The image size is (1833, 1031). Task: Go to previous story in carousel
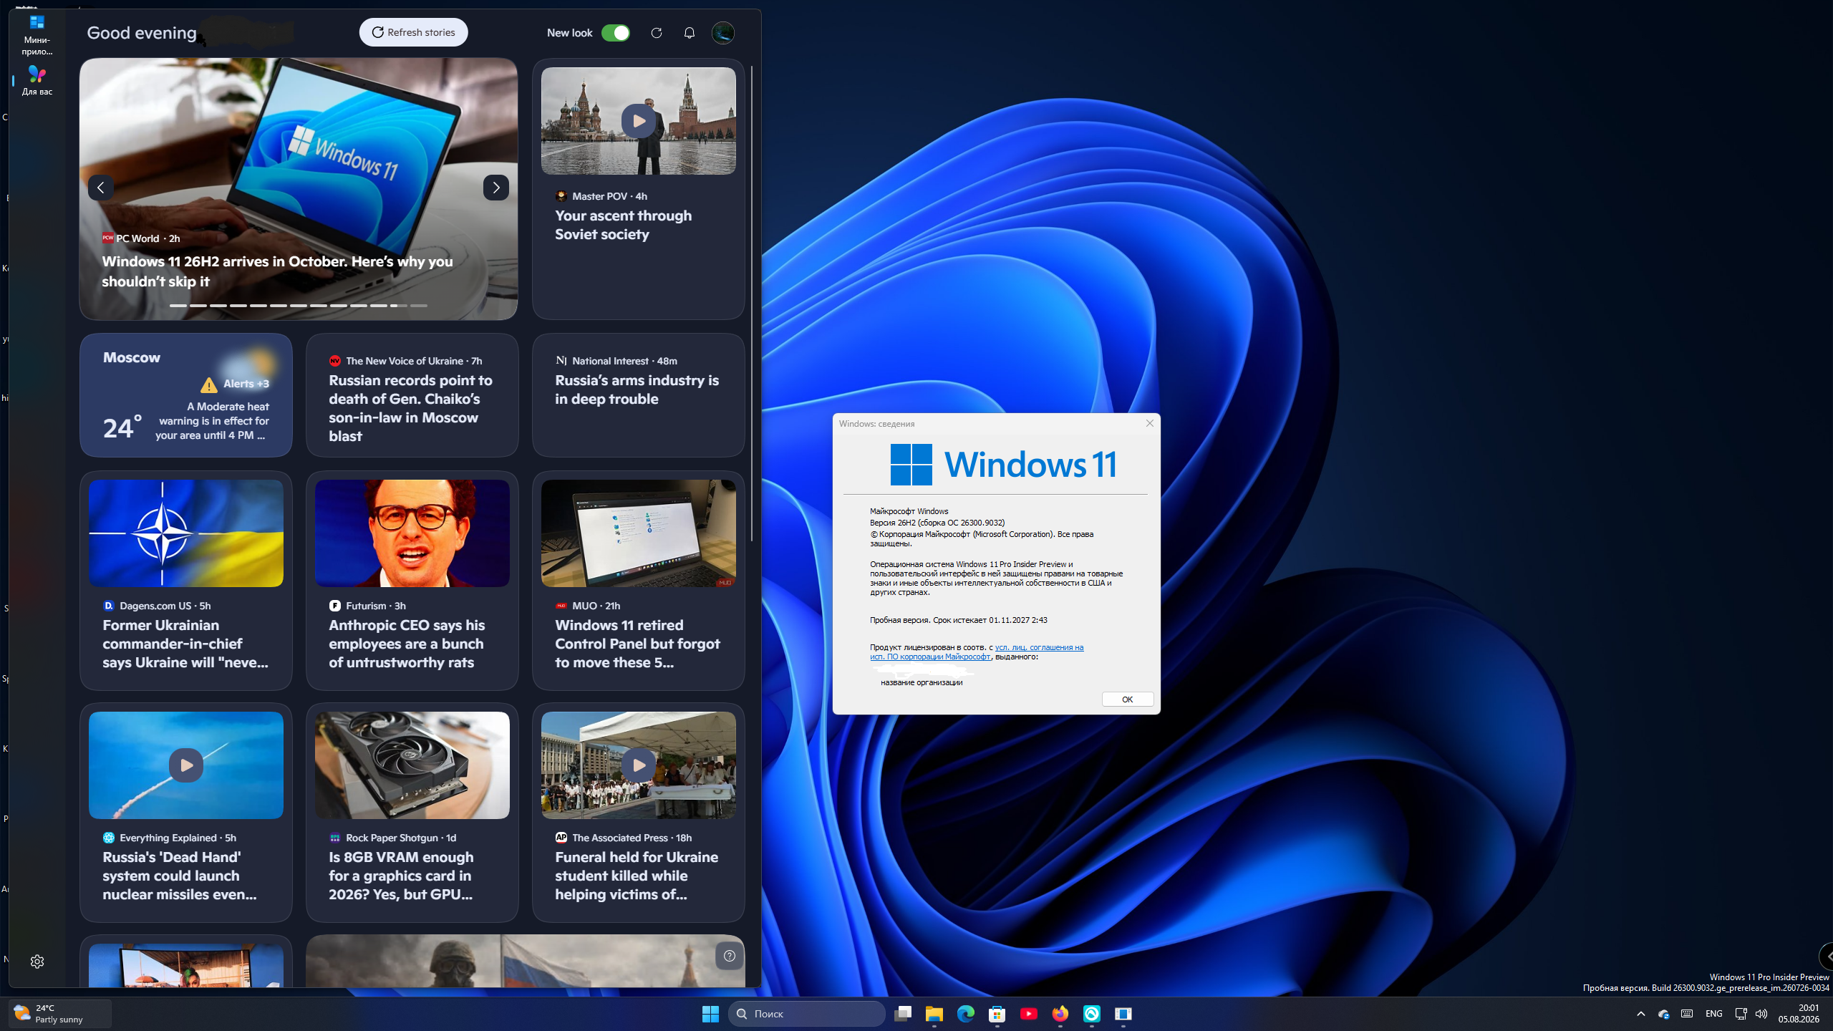(101, 188)
